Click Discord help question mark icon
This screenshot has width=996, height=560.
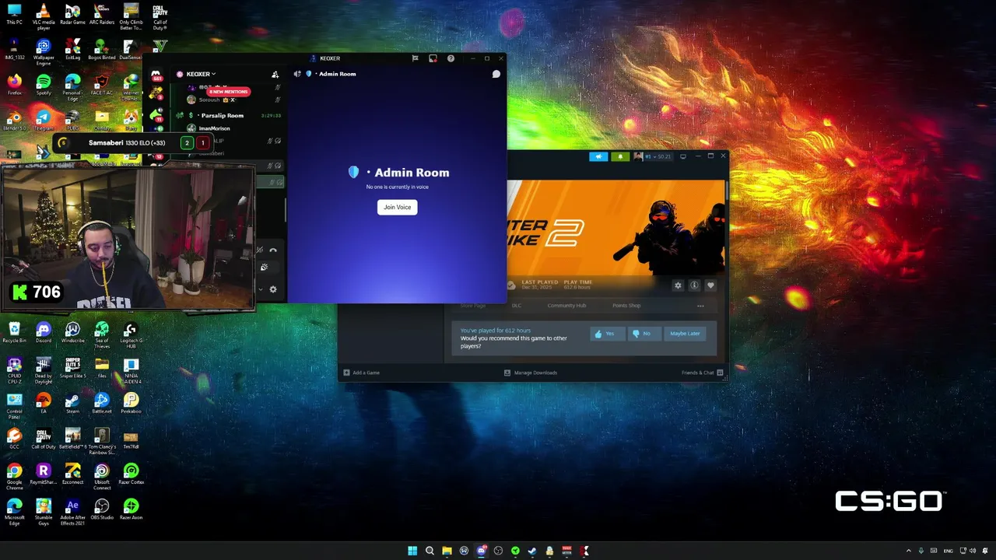pos(451,58)
